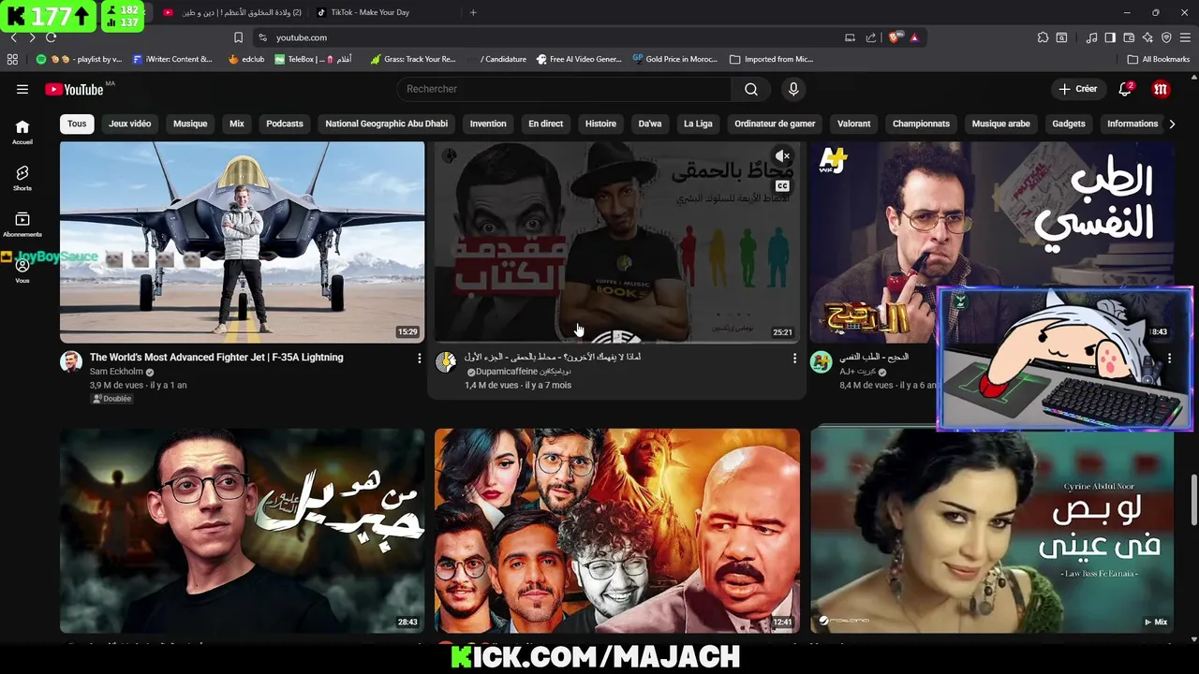Open the 28:43 glasses man video thumbnail
The width and height of the screenshot is (1199, 674).
(242, 531)
